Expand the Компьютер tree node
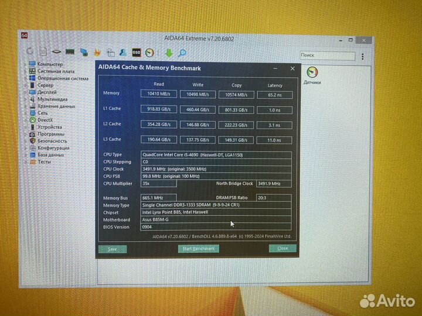The width and height of the screenshot is (422, 316). click(x=26, y=64)
